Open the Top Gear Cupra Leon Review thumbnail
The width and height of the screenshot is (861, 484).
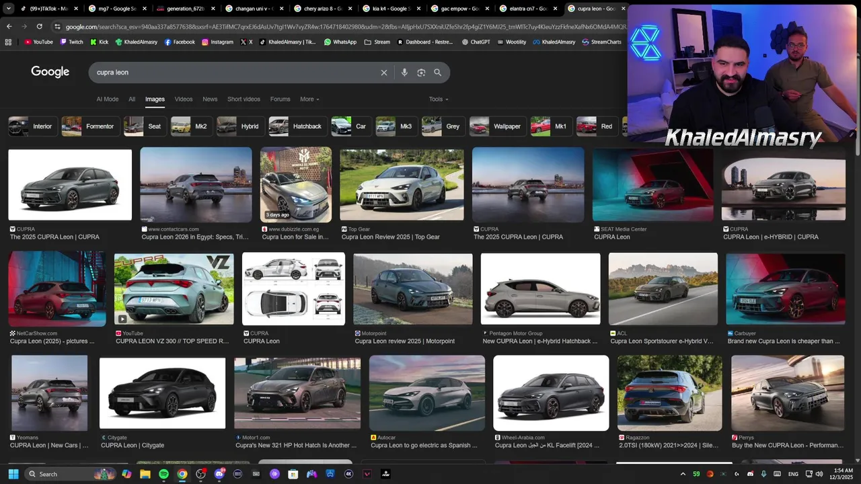[402, 185]
